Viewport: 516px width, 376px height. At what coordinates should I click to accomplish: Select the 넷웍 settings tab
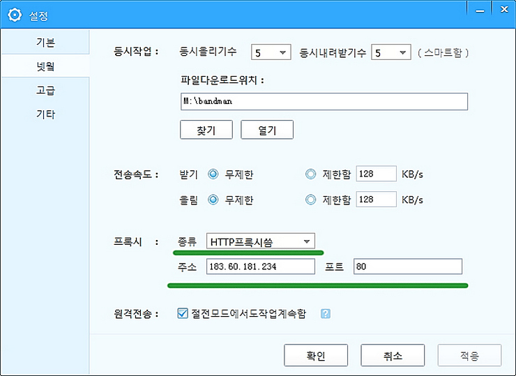point(45,66)
